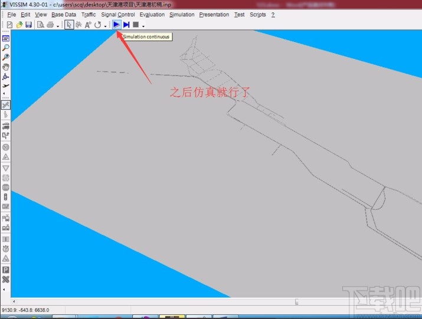Open dropdown arrow after rotate tool
The image size is (422, 319).
(x=105, y=26)
